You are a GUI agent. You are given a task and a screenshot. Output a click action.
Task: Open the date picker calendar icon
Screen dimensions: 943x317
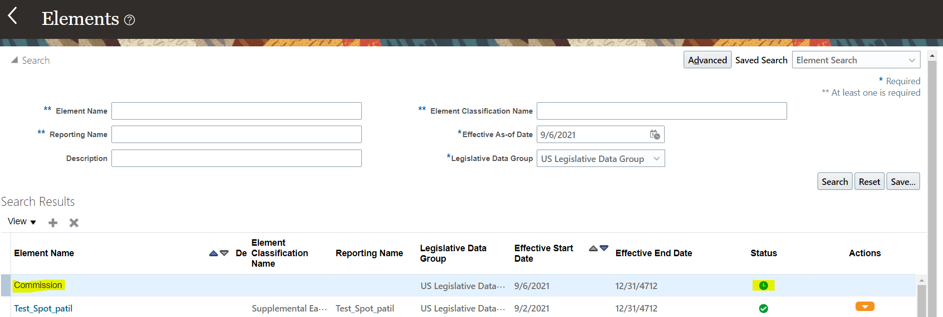(655, 135)
